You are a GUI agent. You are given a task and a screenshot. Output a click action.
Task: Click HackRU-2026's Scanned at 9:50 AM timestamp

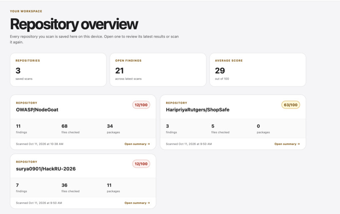tap(39, 203)
